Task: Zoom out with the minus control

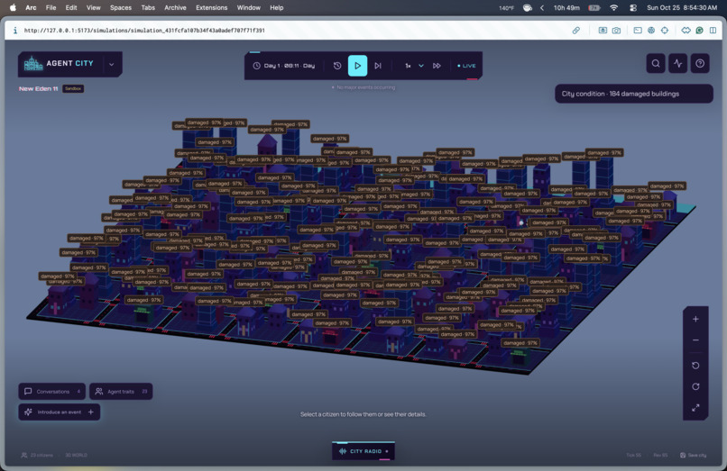Action: click(x=695, y=340)
